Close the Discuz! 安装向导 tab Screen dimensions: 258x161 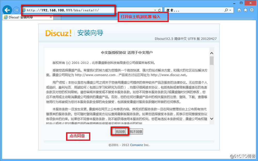[51, 17]
